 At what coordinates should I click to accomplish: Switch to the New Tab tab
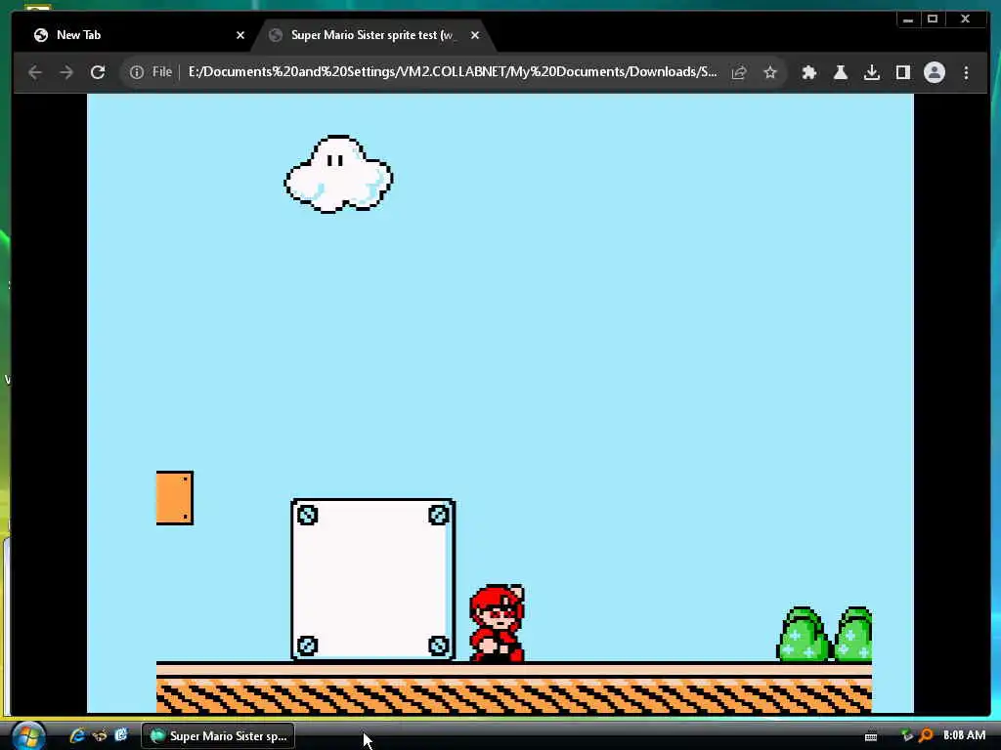[x=134, y=35]
